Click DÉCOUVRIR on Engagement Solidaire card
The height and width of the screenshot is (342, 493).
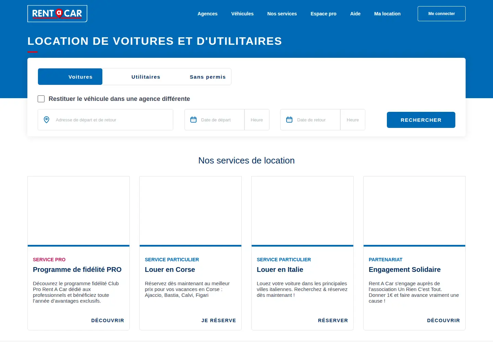(443, 320)
